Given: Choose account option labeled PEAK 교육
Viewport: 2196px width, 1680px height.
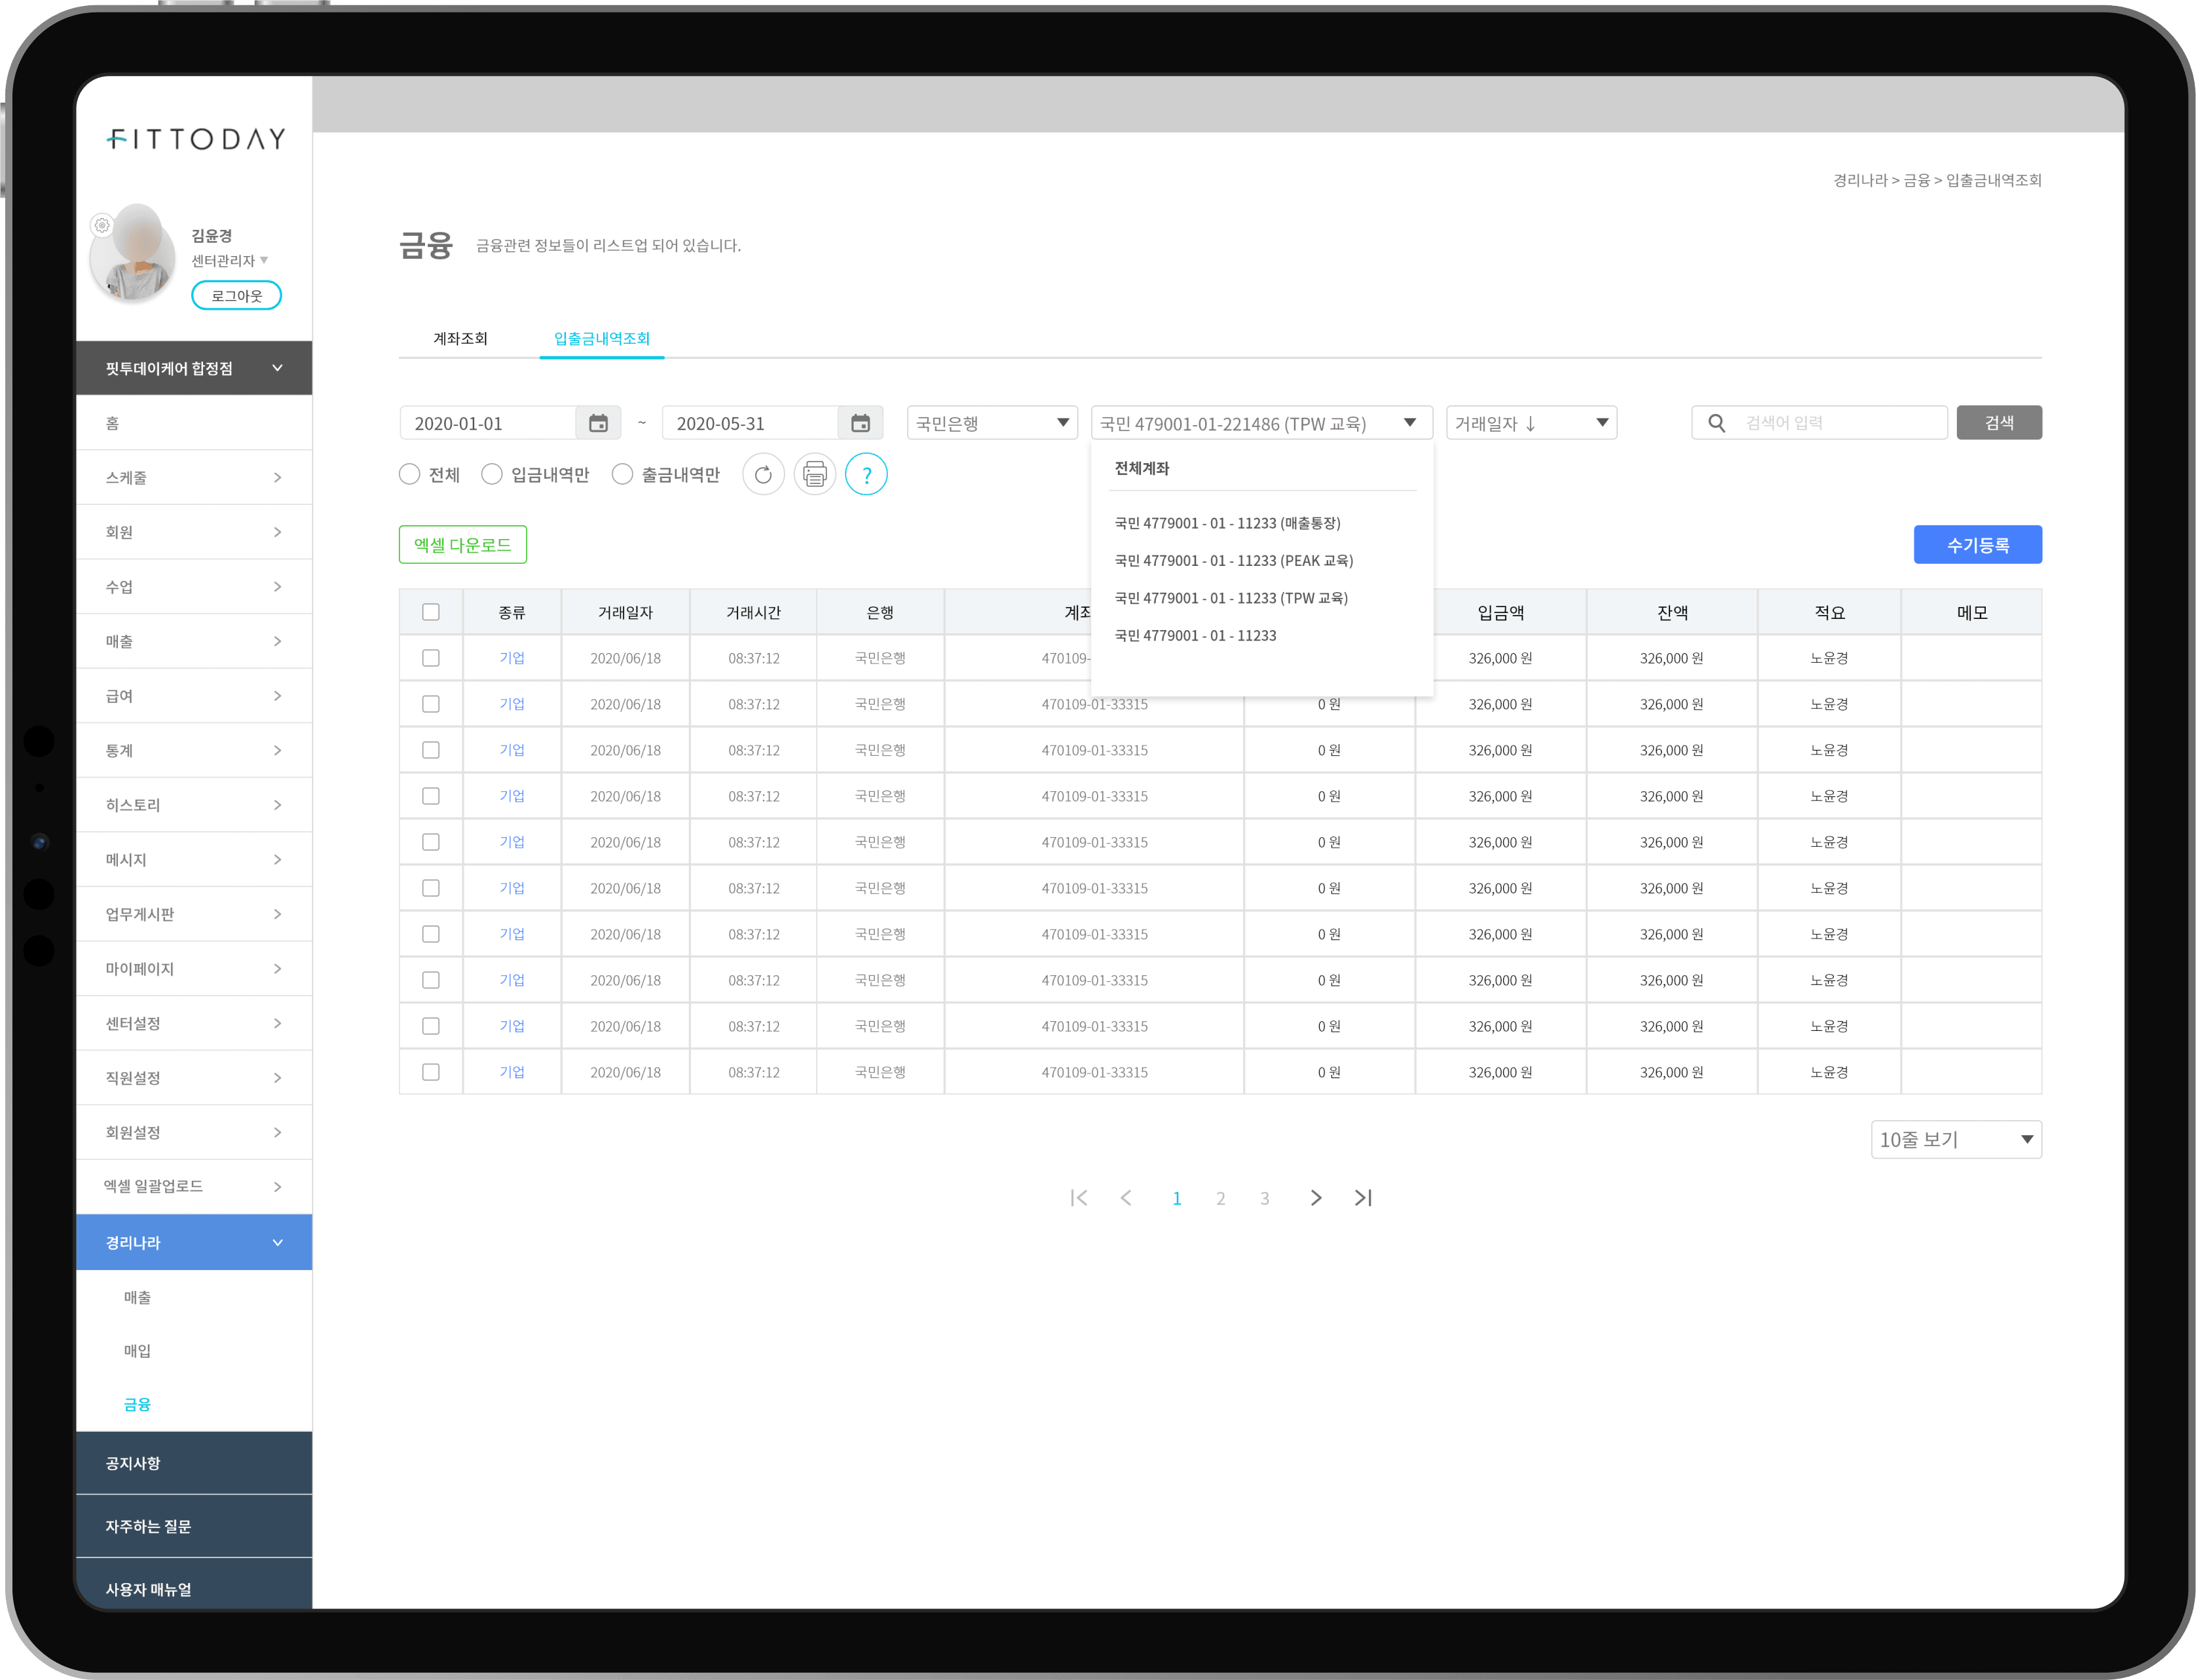Looking at the screenshot, I should click(1234, 560).
